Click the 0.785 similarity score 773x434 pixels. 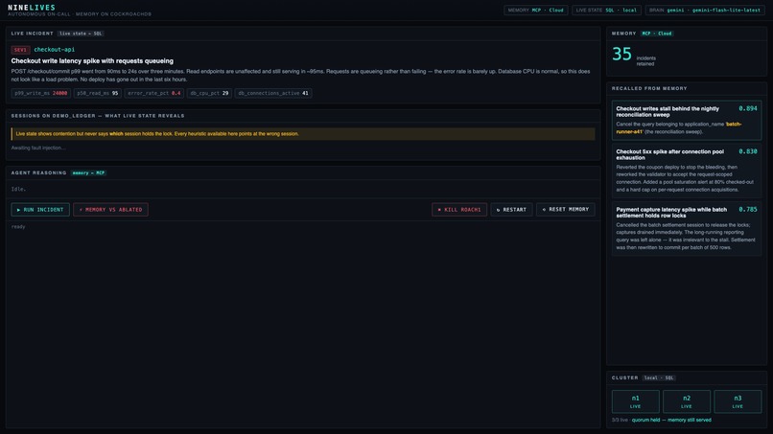click(x=747, y=210)
